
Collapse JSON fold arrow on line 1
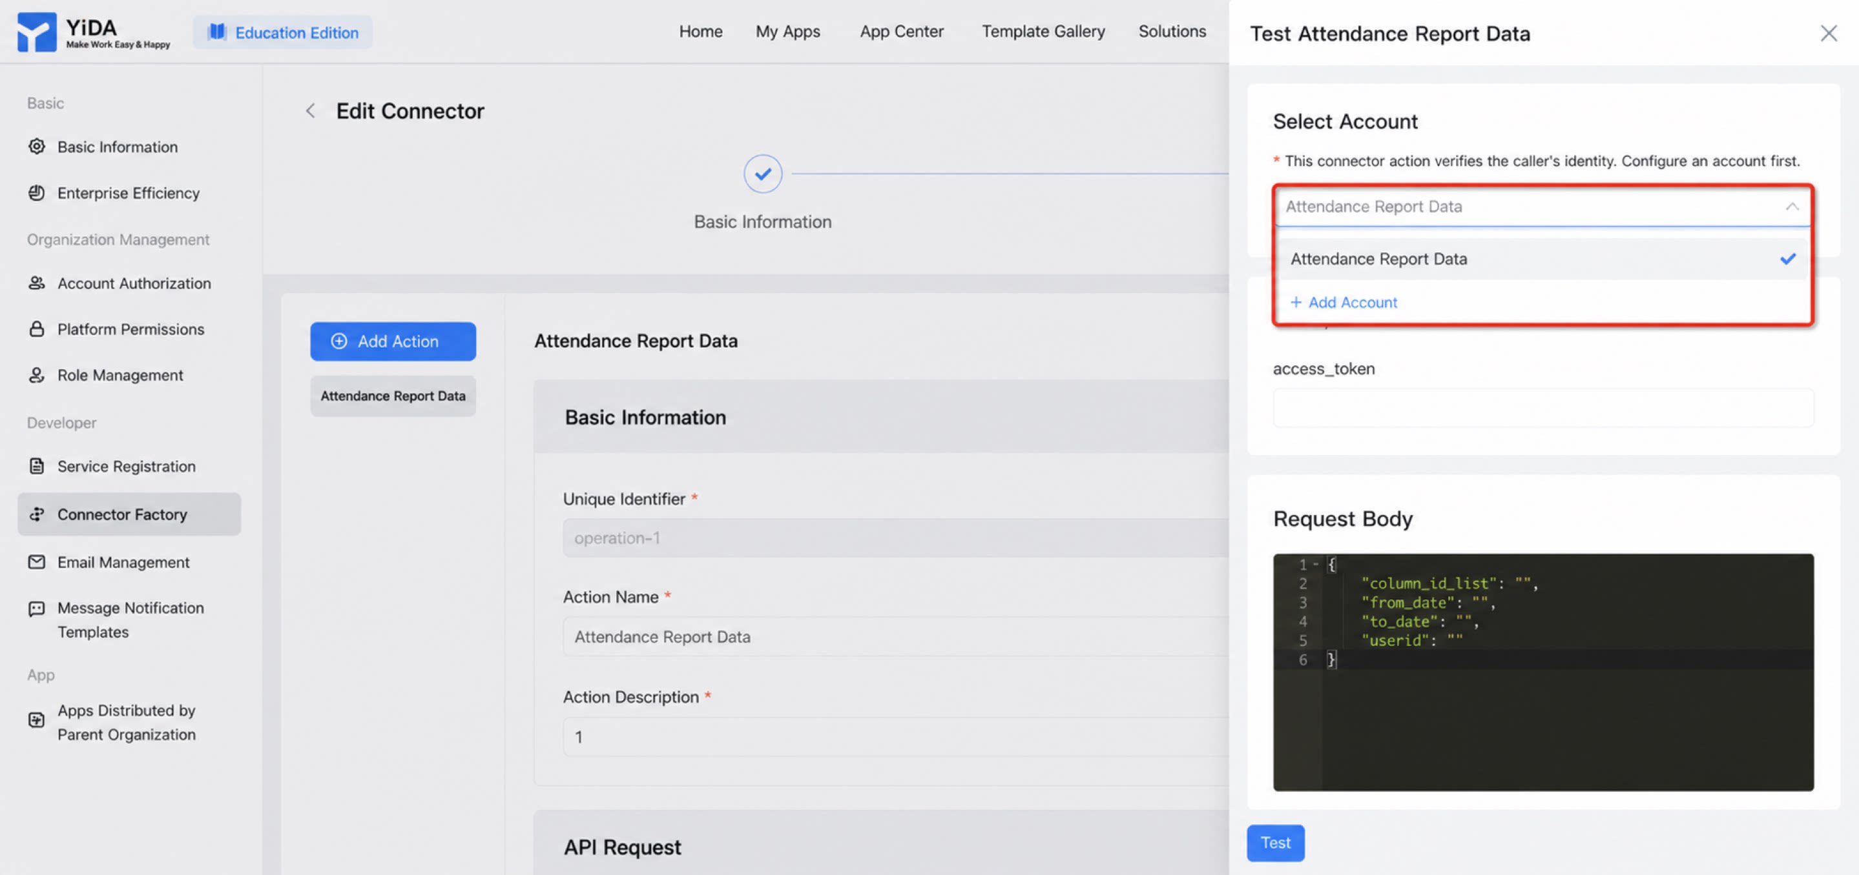1316,565
